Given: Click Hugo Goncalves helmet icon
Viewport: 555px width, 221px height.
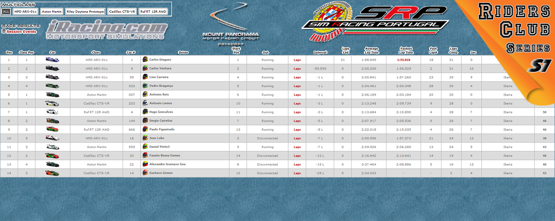Looking at the screenshot, I should point(145,112).
